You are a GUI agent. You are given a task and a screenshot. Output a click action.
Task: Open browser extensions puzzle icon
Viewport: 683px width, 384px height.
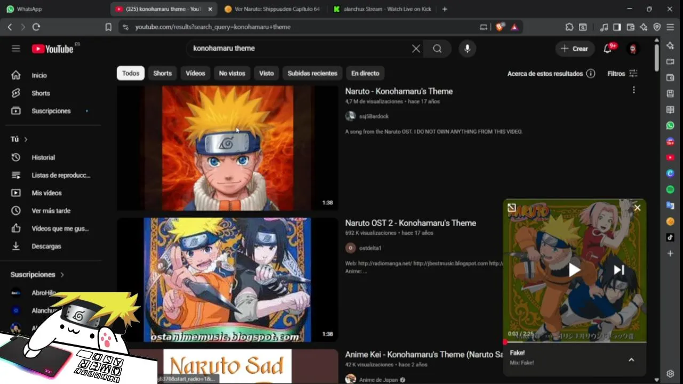coord(569,27)
